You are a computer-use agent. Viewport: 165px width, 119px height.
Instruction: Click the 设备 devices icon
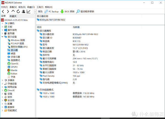(5, 94)
